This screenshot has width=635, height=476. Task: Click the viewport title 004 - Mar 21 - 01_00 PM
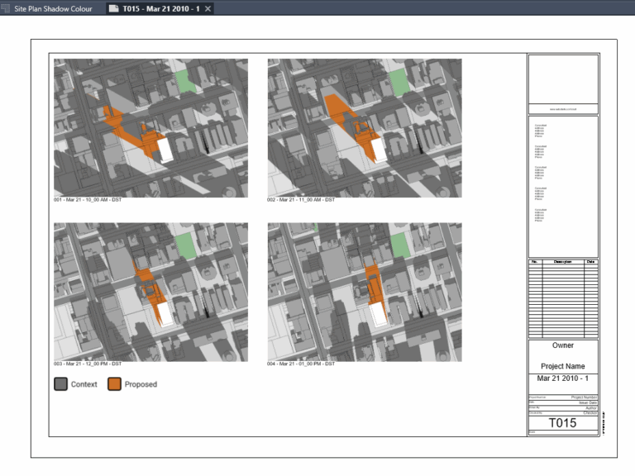point(301,364)
